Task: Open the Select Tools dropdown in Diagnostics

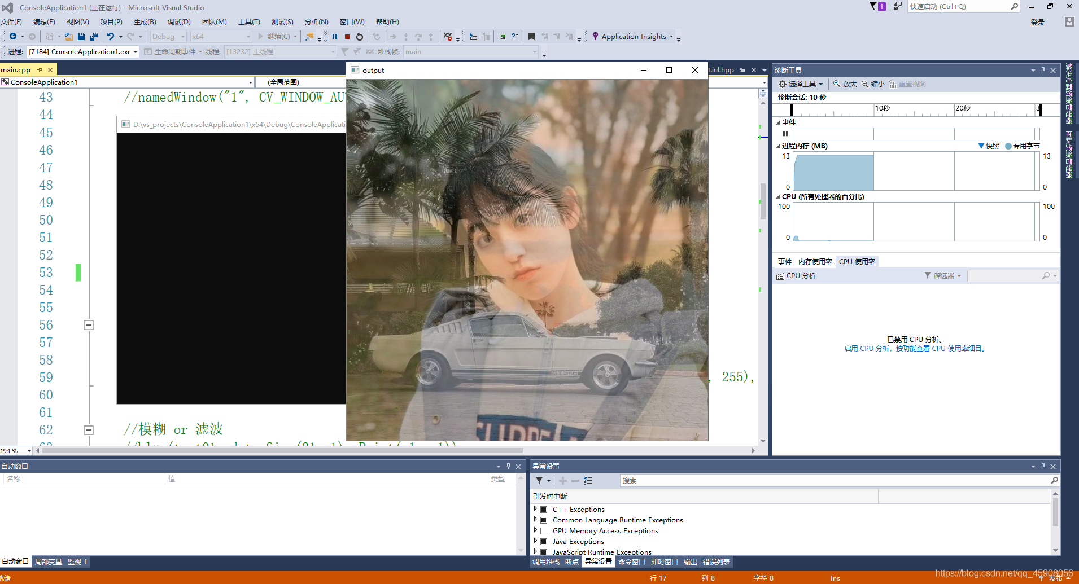Action: coord(801,84)
